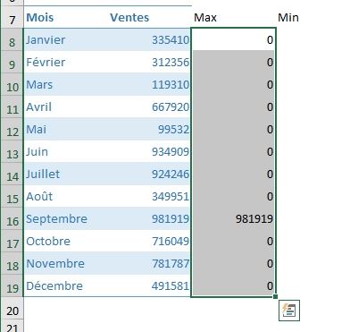Click the Max column cell in Décembre row
Screen dimensions: 350x332
point(234,285)
